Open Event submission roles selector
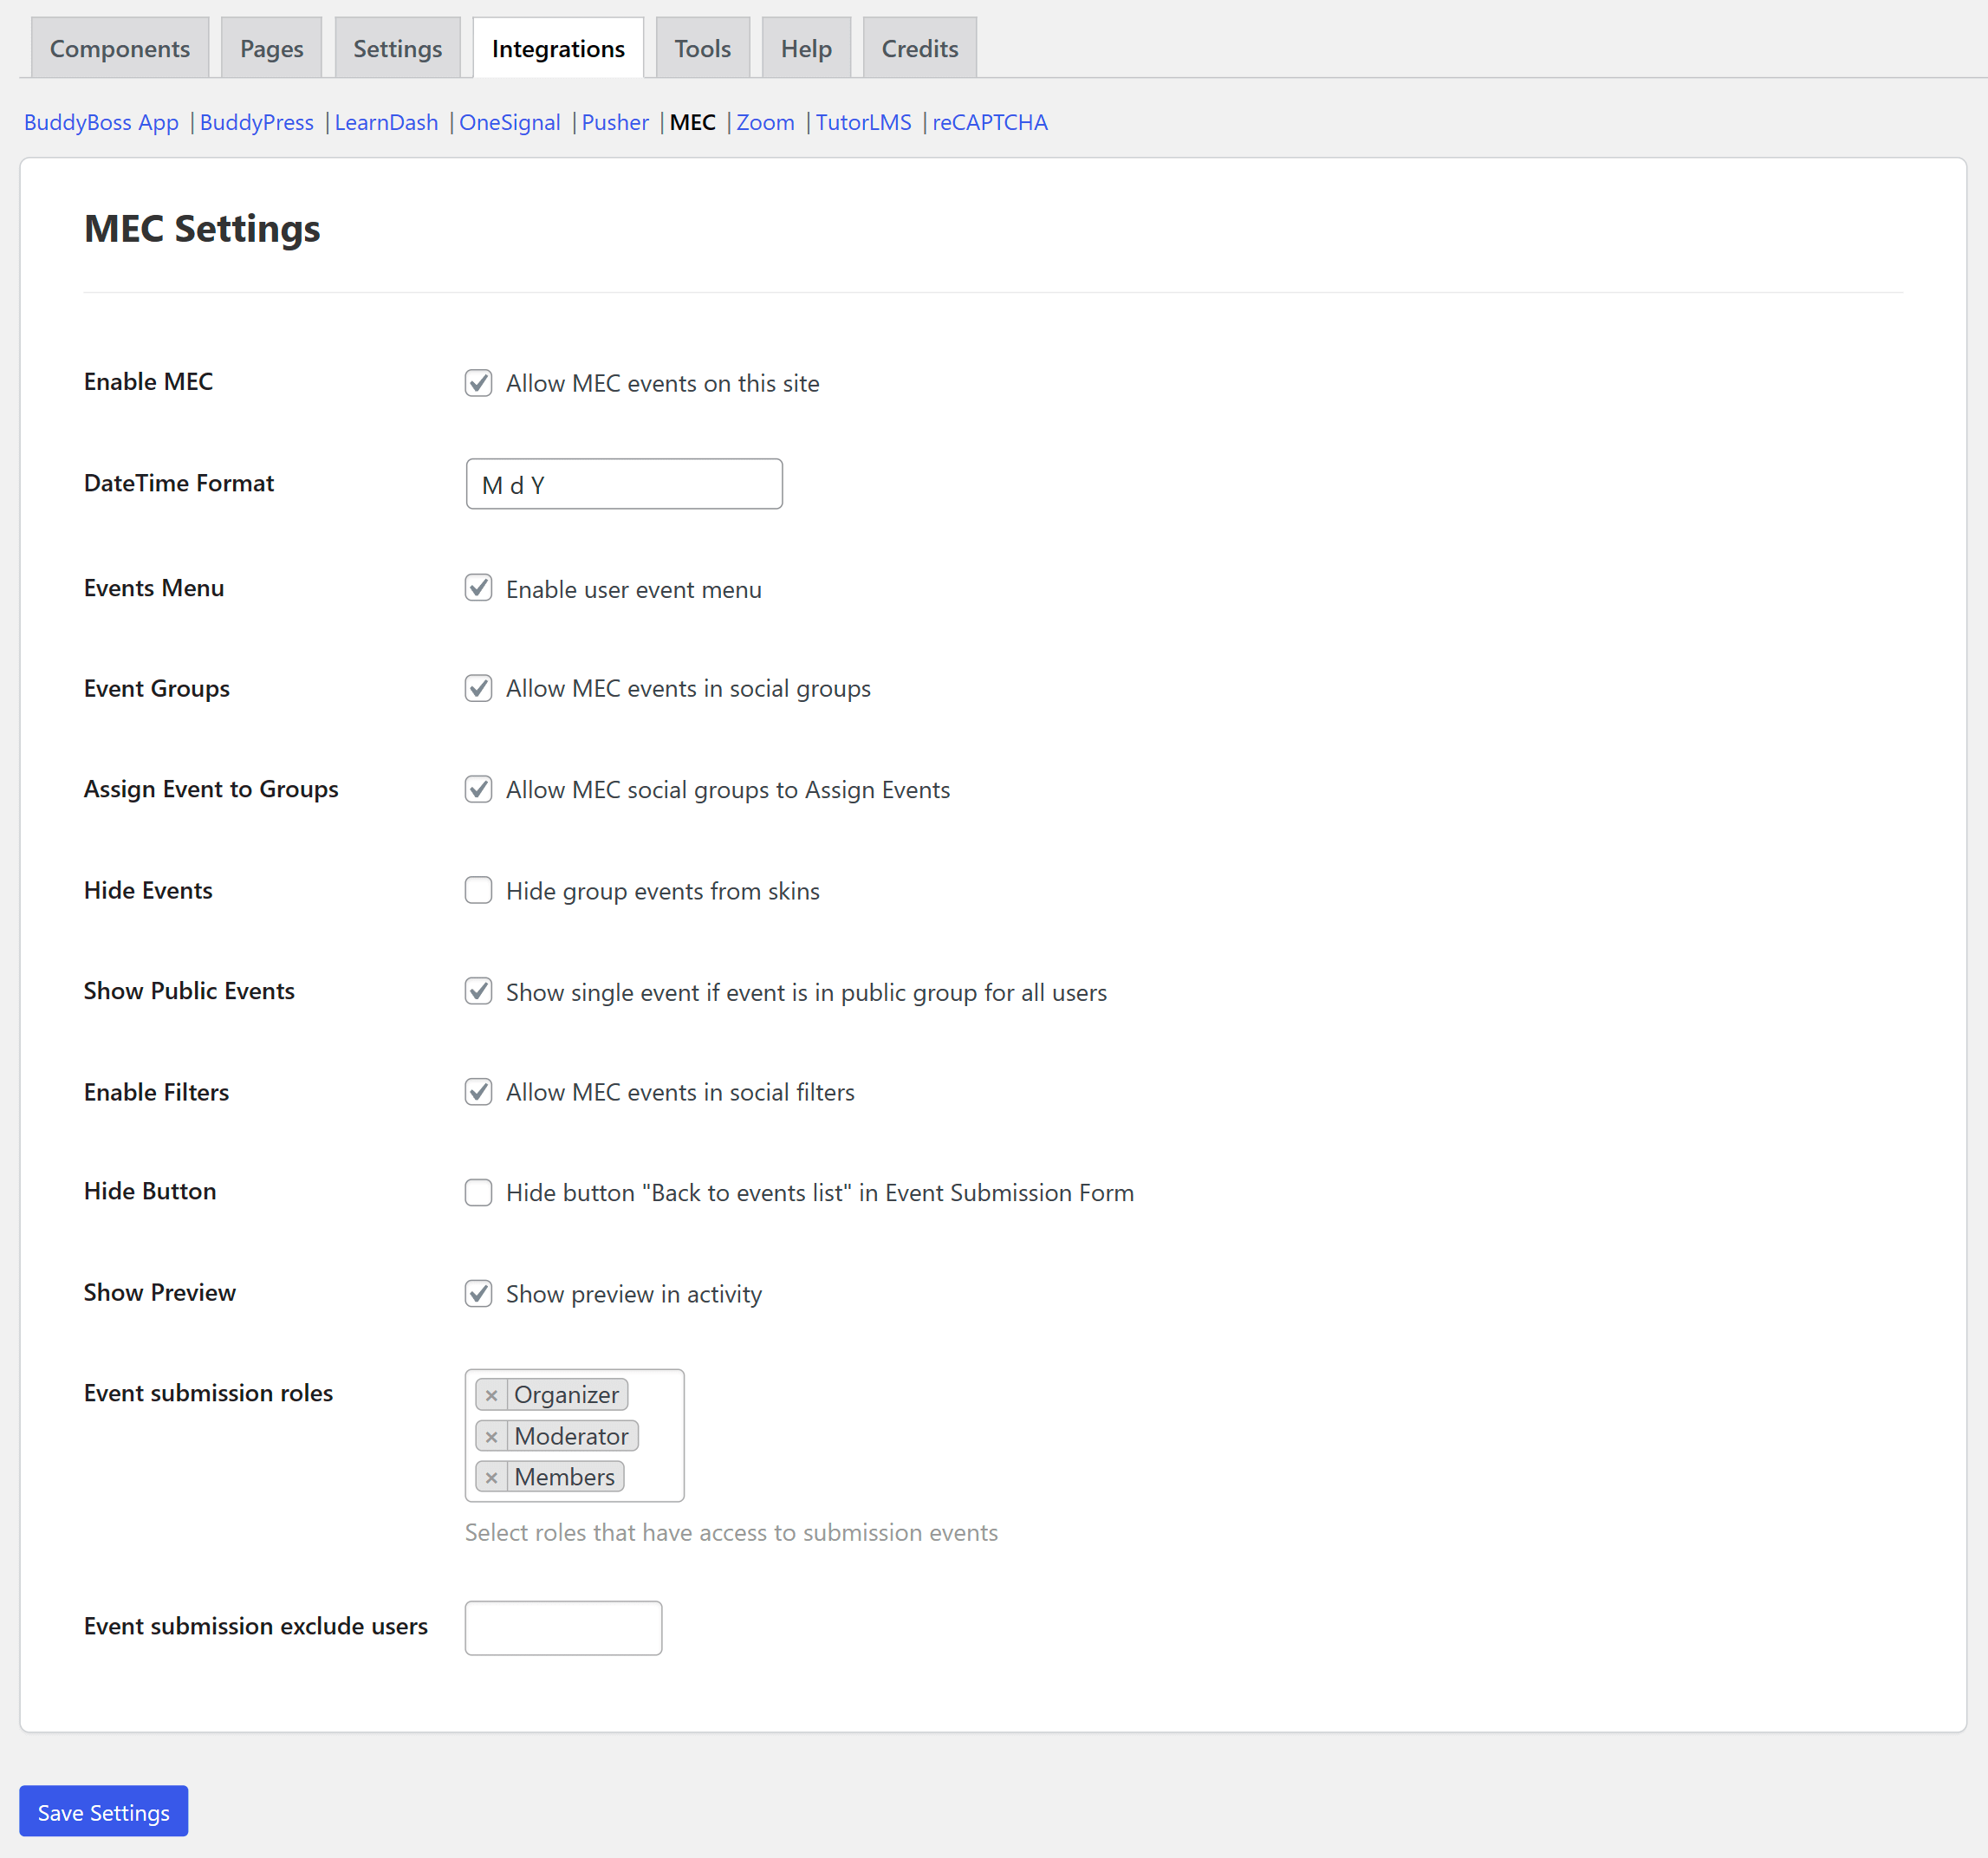 pos(655,1436)
